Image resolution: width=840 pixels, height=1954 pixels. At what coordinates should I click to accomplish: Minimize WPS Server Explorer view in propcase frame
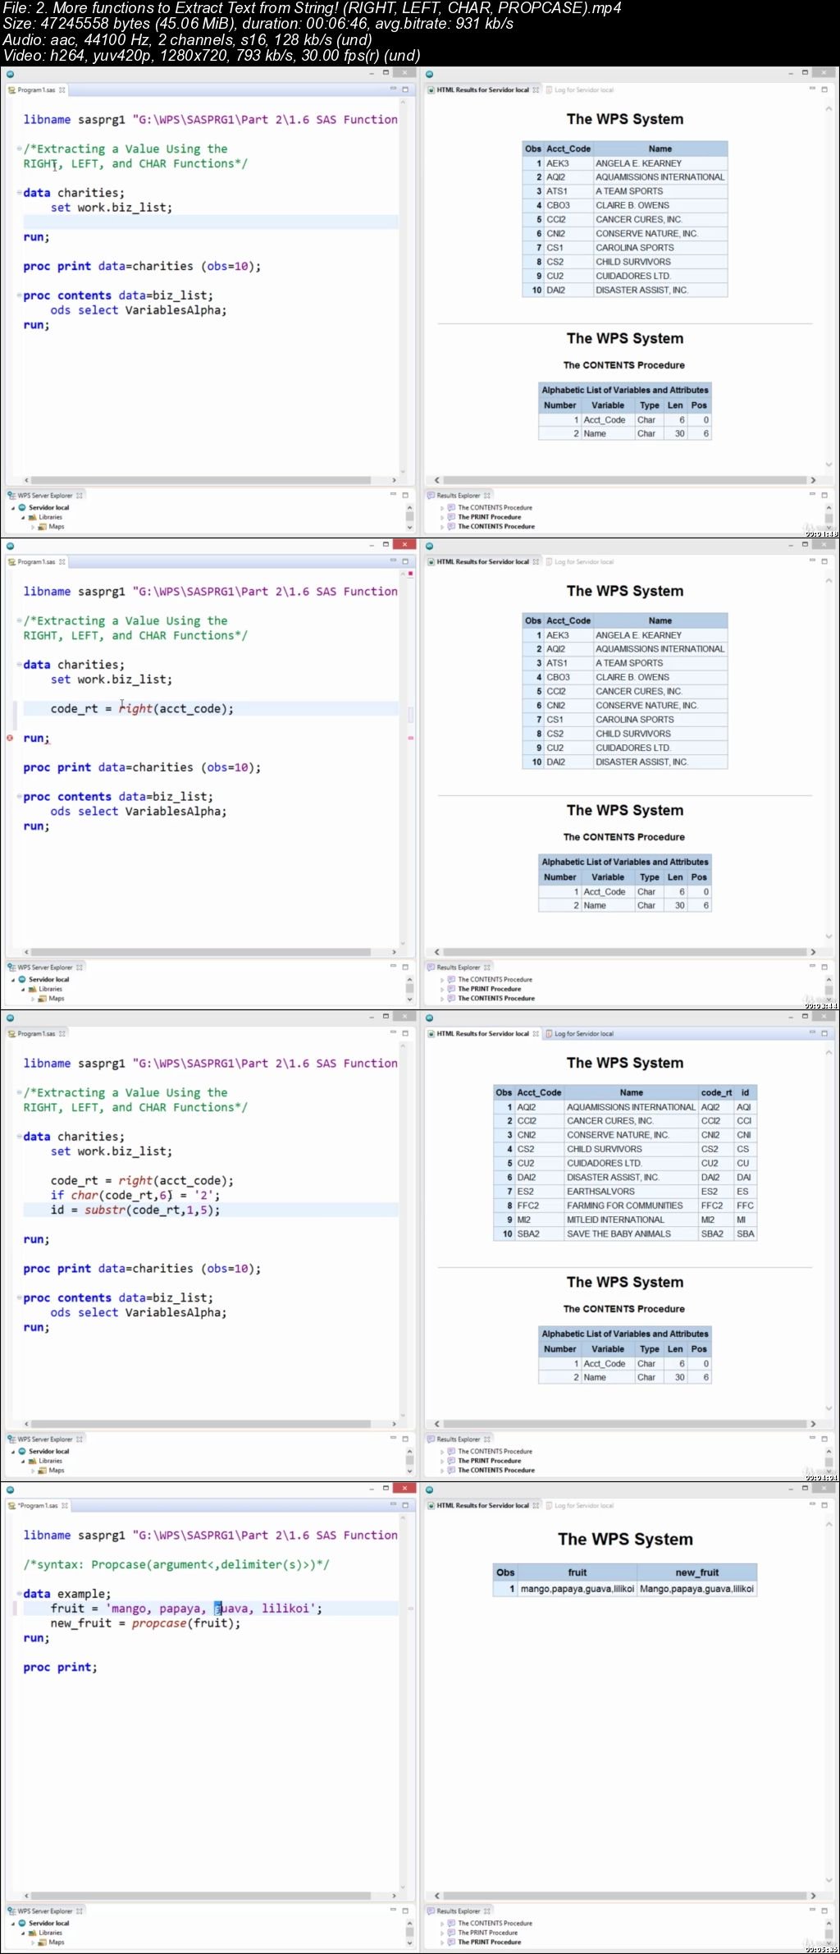(x=393, y=1909)
